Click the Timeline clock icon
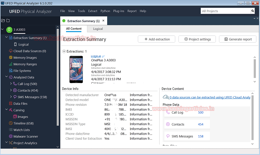 (11, 123)
